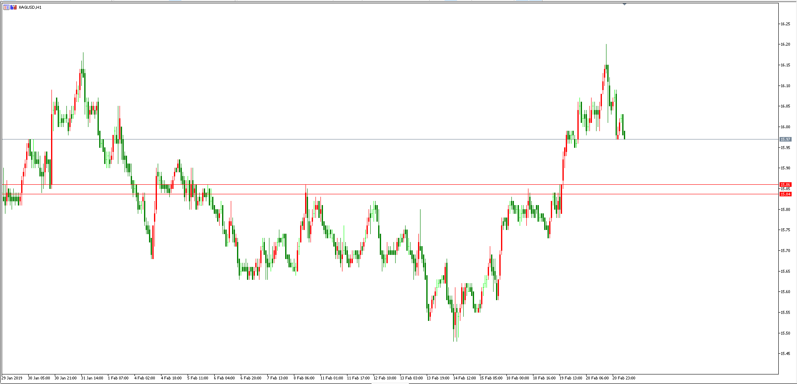Click the 16.05 price scale value
This screenshot has width=797, height=384.
785,106
